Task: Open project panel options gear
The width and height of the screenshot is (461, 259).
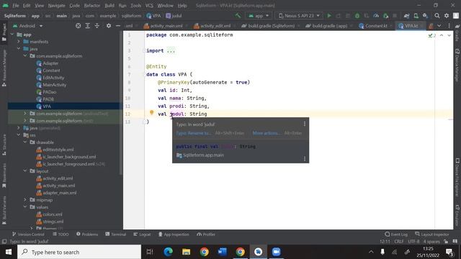Action: click(109, 26)
